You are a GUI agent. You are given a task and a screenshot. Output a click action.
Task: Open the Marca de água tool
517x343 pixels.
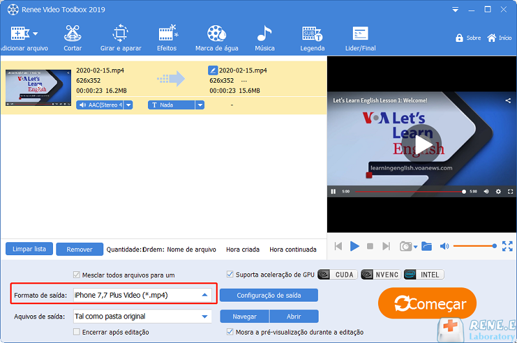(x=216, y=39)
